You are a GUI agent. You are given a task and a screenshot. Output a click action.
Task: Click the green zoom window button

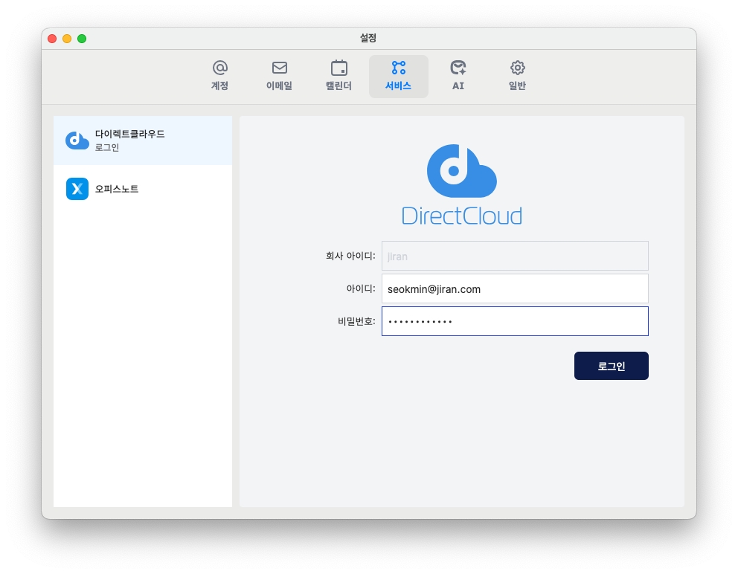pyautogui.click(x=82, y=39)
